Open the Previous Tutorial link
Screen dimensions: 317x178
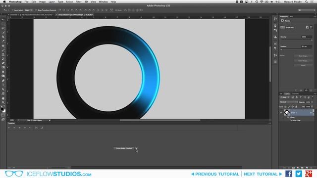click(x=215, y=174)
